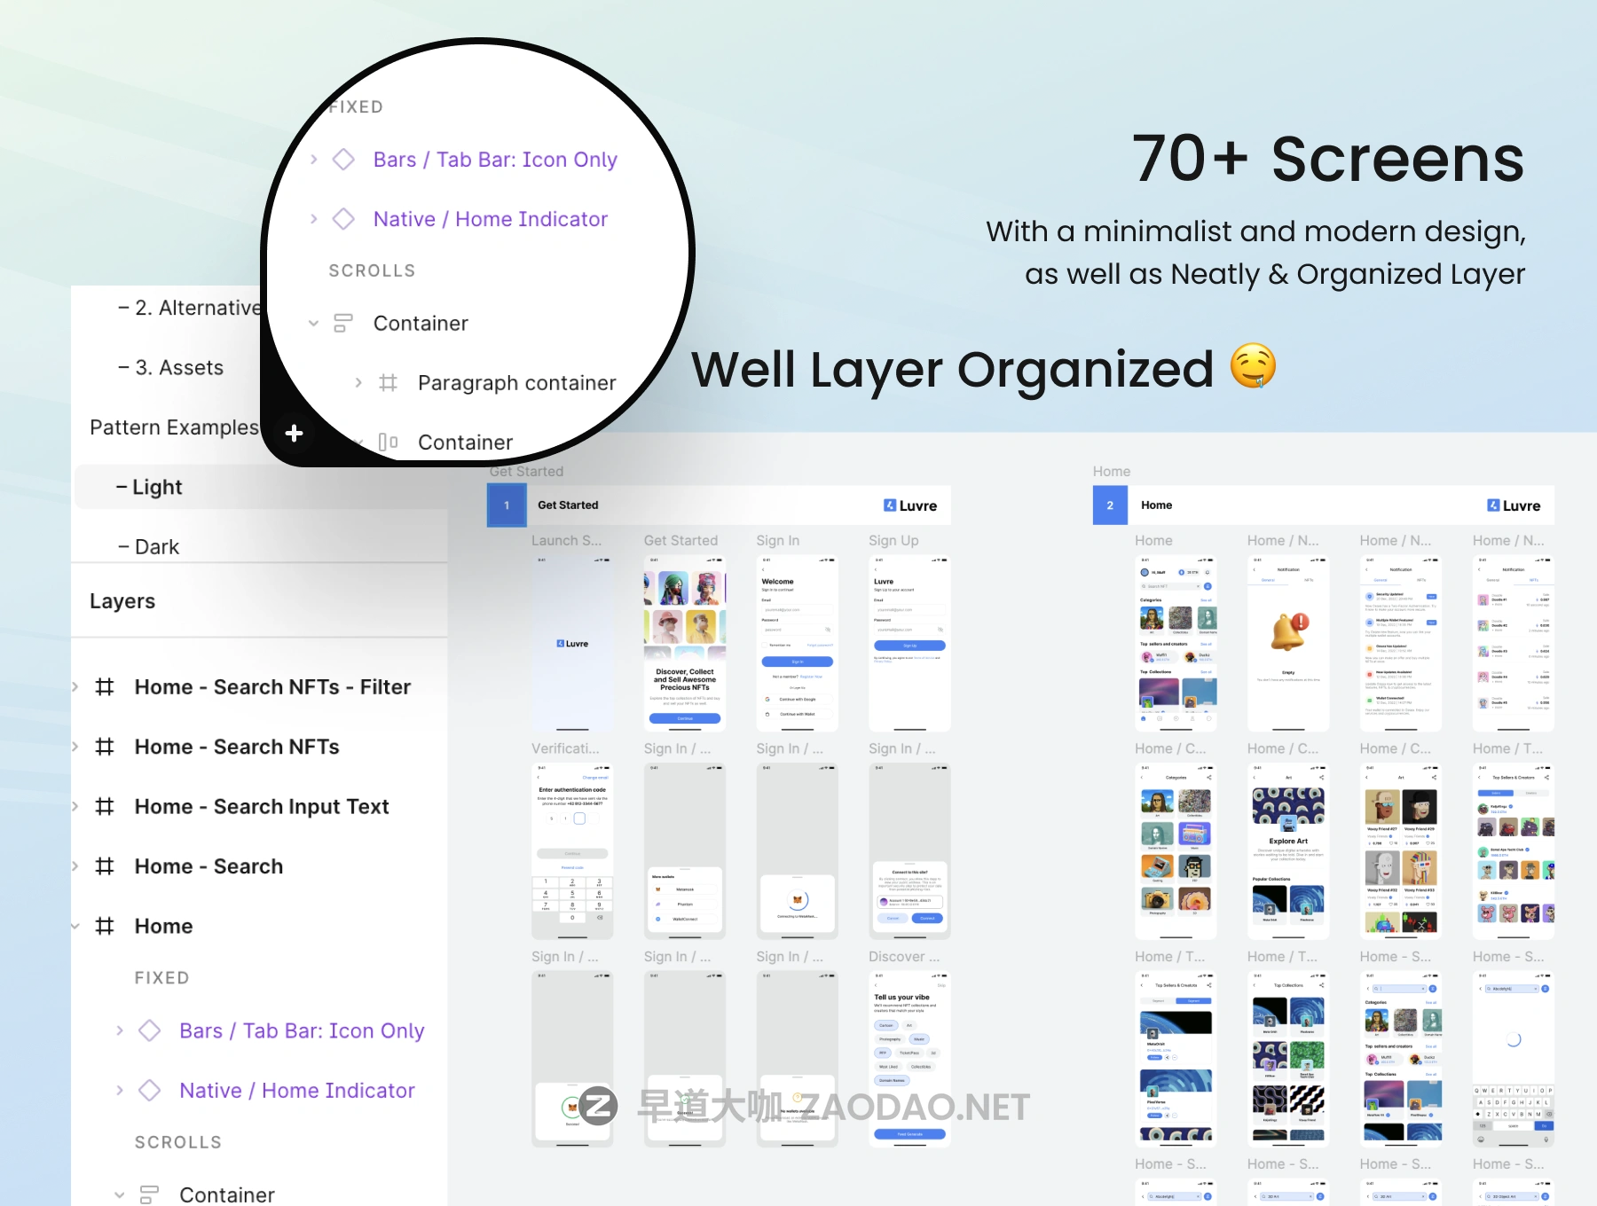Expand the Home - Search NFTs layer

pos(75,747)
